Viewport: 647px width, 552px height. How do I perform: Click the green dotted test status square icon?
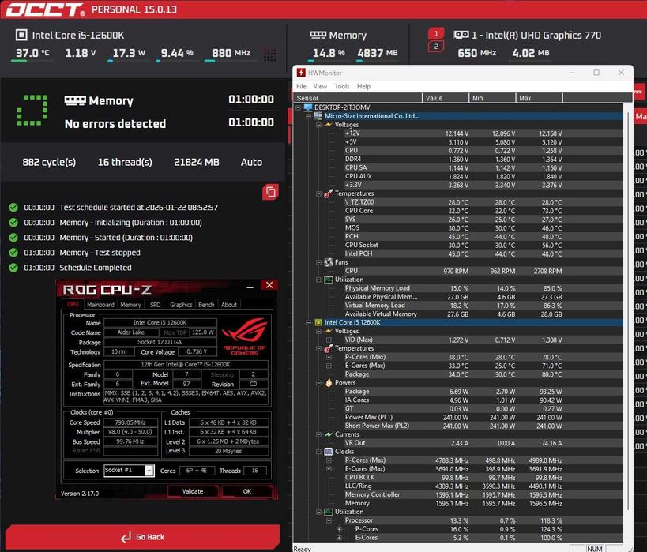point(32,110)
